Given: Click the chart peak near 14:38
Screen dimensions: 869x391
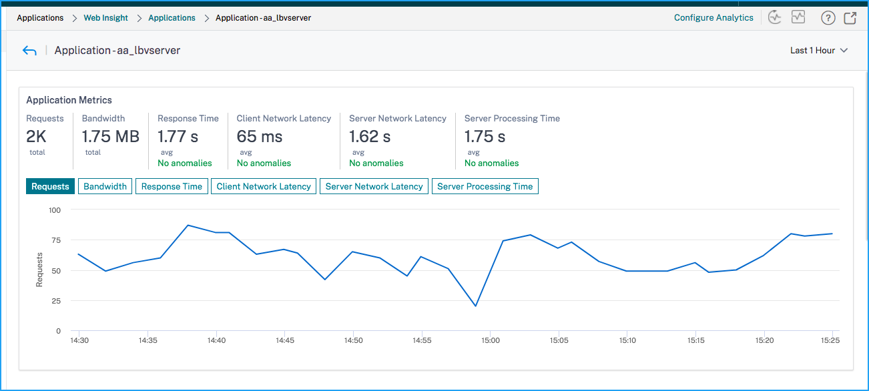Looking at the screenshot, I should 188,226.
